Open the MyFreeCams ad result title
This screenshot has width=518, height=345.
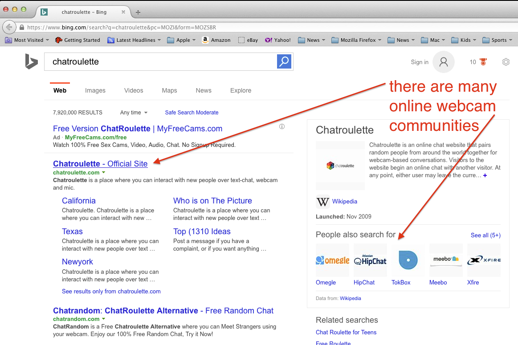pos(138,129)
